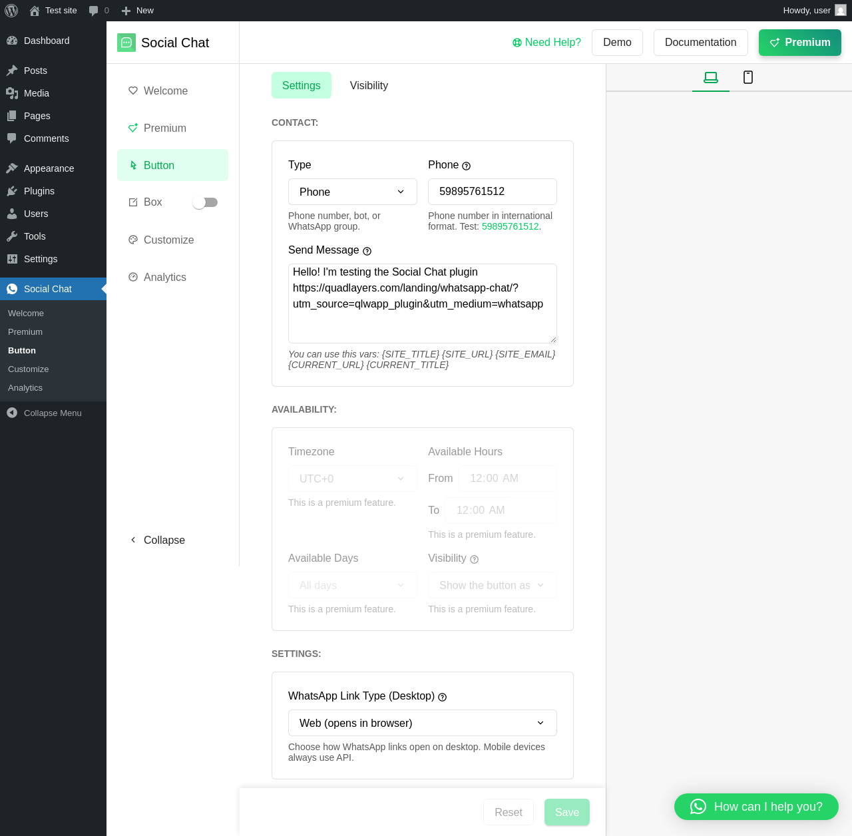Click the Dashboard gauge icon
The height and width of the screenshot is (836, 852).
[x=12, y=41]
